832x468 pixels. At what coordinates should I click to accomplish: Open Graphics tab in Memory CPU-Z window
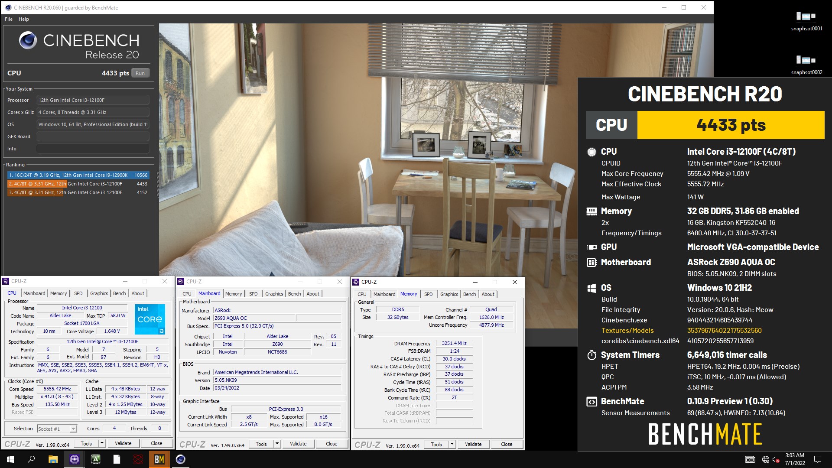pos(449,294)
